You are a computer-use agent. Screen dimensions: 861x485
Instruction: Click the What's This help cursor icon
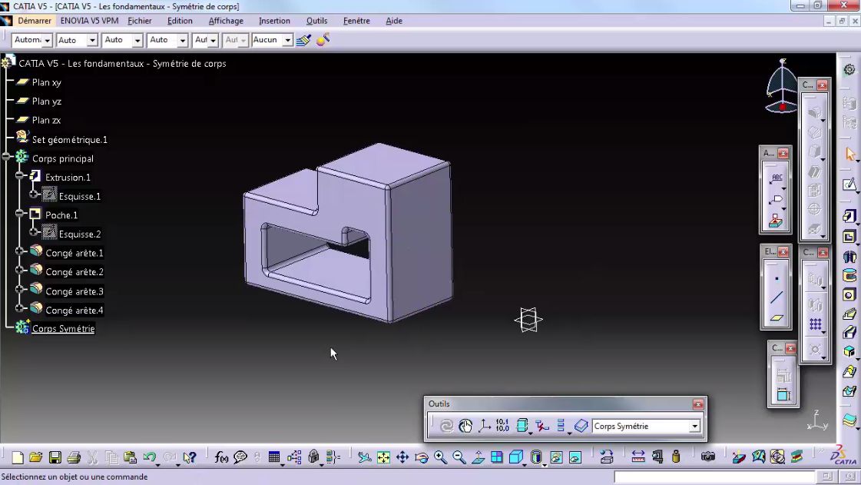coord(190,457)
